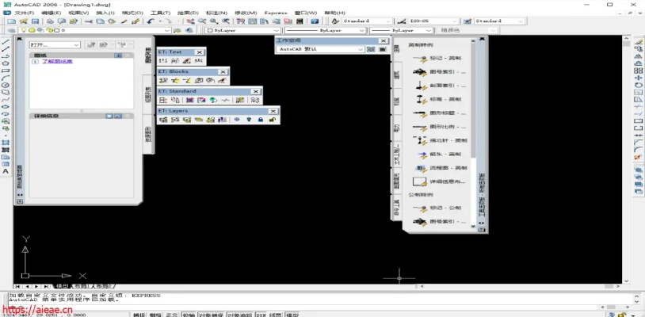Viewport: 645px width, 317px height.
Task: Click the first icon in ET: Blocks toolbar
Action: (163, 80)
